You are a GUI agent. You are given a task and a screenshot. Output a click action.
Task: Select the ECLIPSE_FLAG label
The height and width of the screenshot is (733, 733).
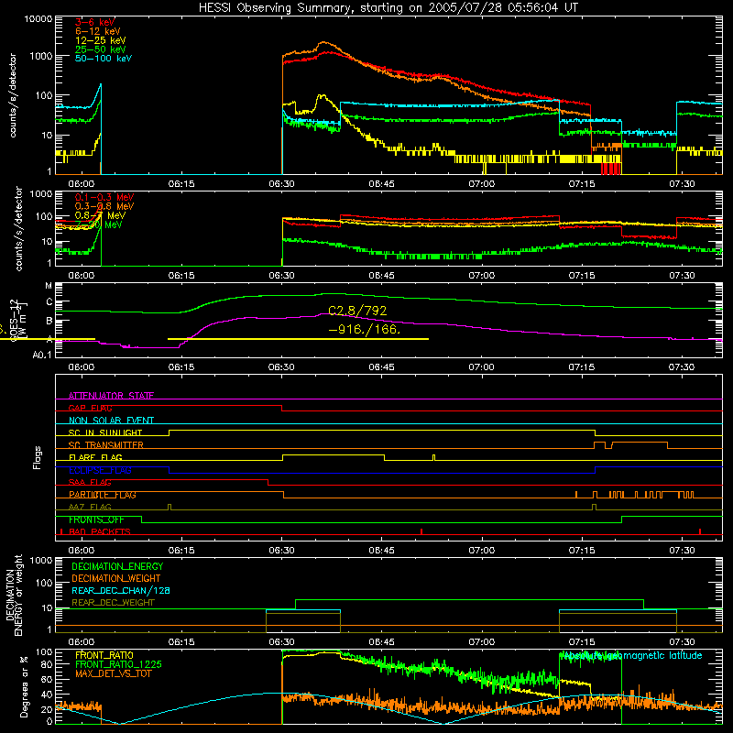pyautogui.click(x=100, y=470)
